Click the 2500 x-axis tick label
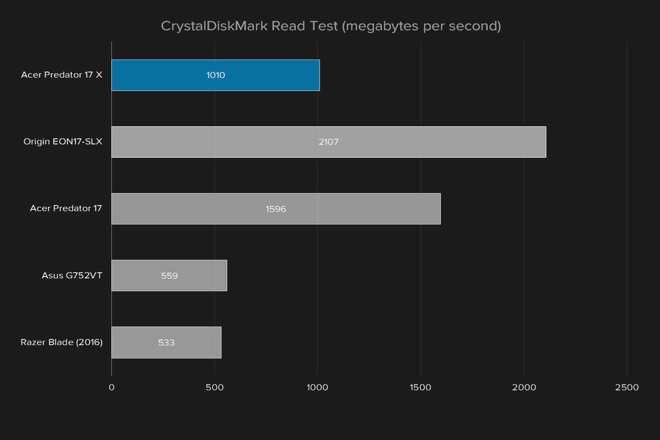 tap(627, 388)
